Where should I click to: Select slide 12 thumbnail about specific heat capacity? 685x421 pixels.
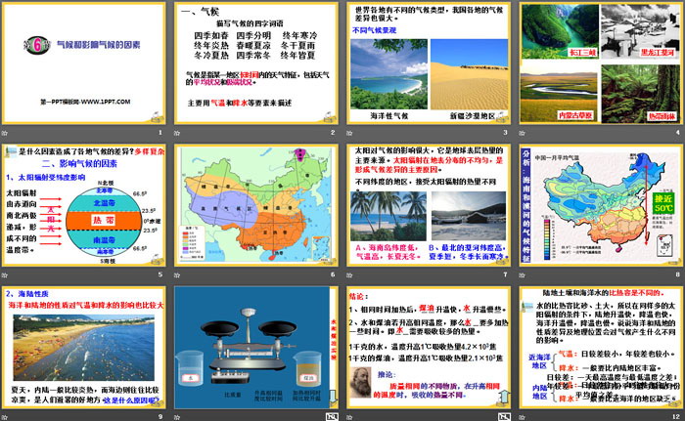click(x=601, y=348)
